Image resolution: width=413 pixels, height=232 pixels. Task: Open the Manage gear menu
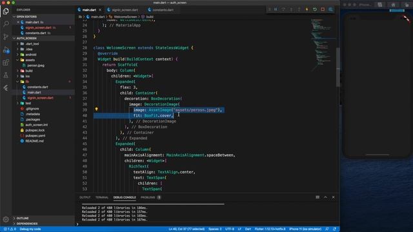click(x=6, y=219)
